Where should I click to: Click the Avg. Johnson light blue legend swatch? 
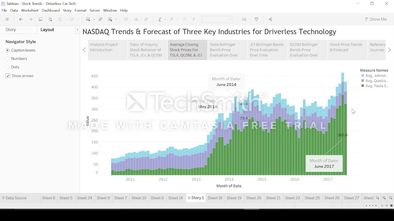tap(363, 76)
